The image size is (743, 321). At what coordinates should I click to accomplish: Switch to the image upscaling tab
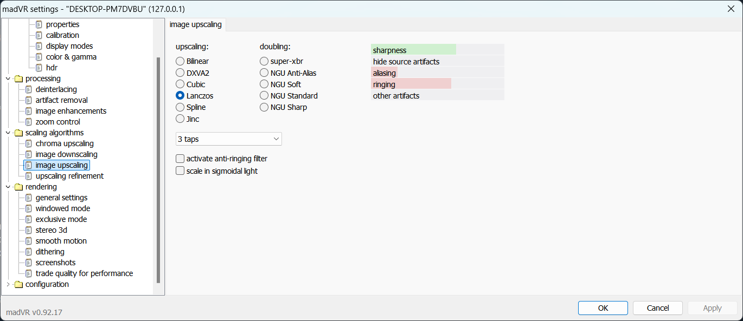[196, 24]
